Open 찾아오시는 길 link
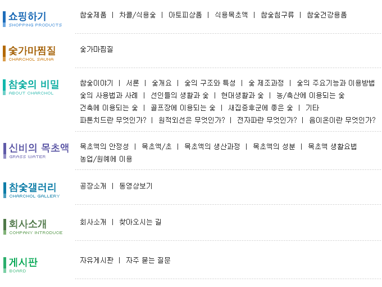 pos(140,222)
